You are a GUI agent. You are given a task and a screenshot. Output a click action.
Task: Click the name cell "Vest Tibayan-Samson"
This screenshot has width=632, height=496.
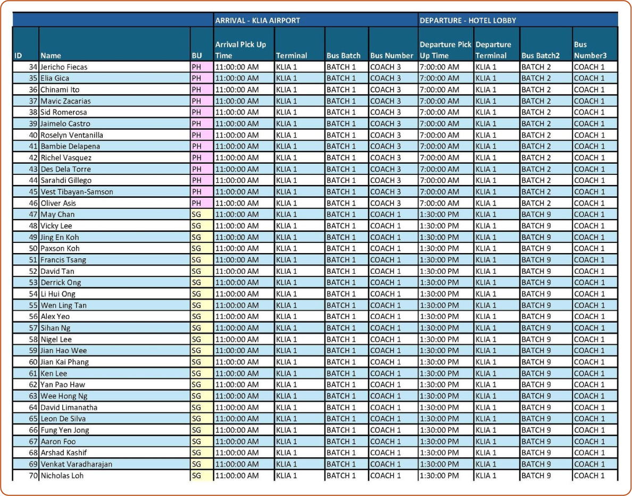[x=77, y=192]
